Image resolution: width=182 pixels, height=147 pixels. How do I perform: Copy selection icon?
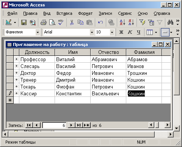click(80, 22)
